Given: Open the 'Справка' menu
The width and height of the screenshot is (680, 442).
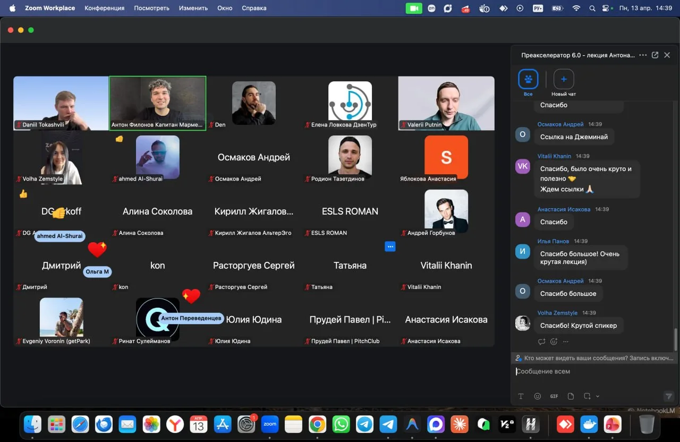Looking at the screenshot, I should 254,8.
